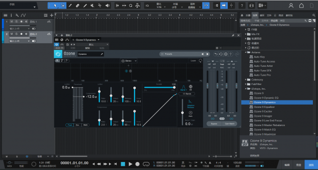Adjust the Band 1 Gain slider
The image size is (318, 170).
pos(182,113)
